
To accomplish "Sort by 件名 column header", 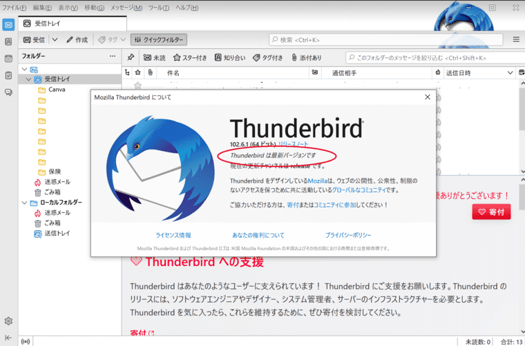I will 233,73.
